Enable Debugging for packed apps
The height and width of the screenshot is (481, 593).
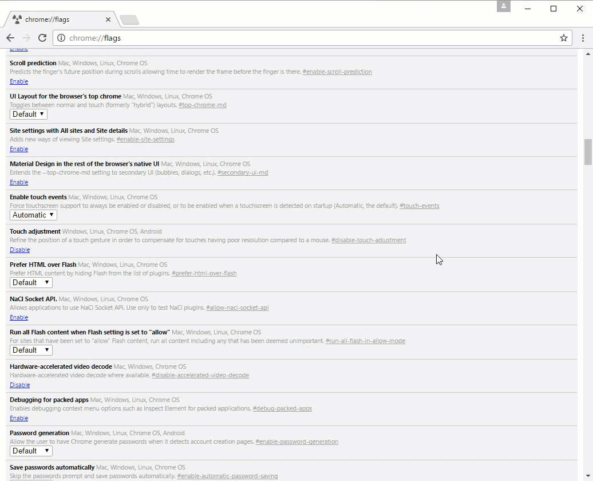tap(19, 418)
